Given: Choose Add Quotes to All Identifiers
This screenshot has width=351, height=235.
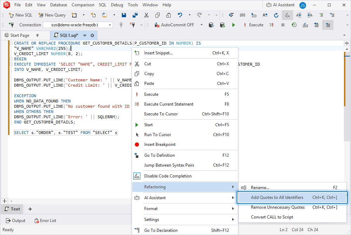Looking at the screenshot, I should 292,197.
